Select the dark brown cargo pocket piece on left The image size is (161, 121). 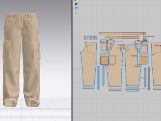pos(104,61)
